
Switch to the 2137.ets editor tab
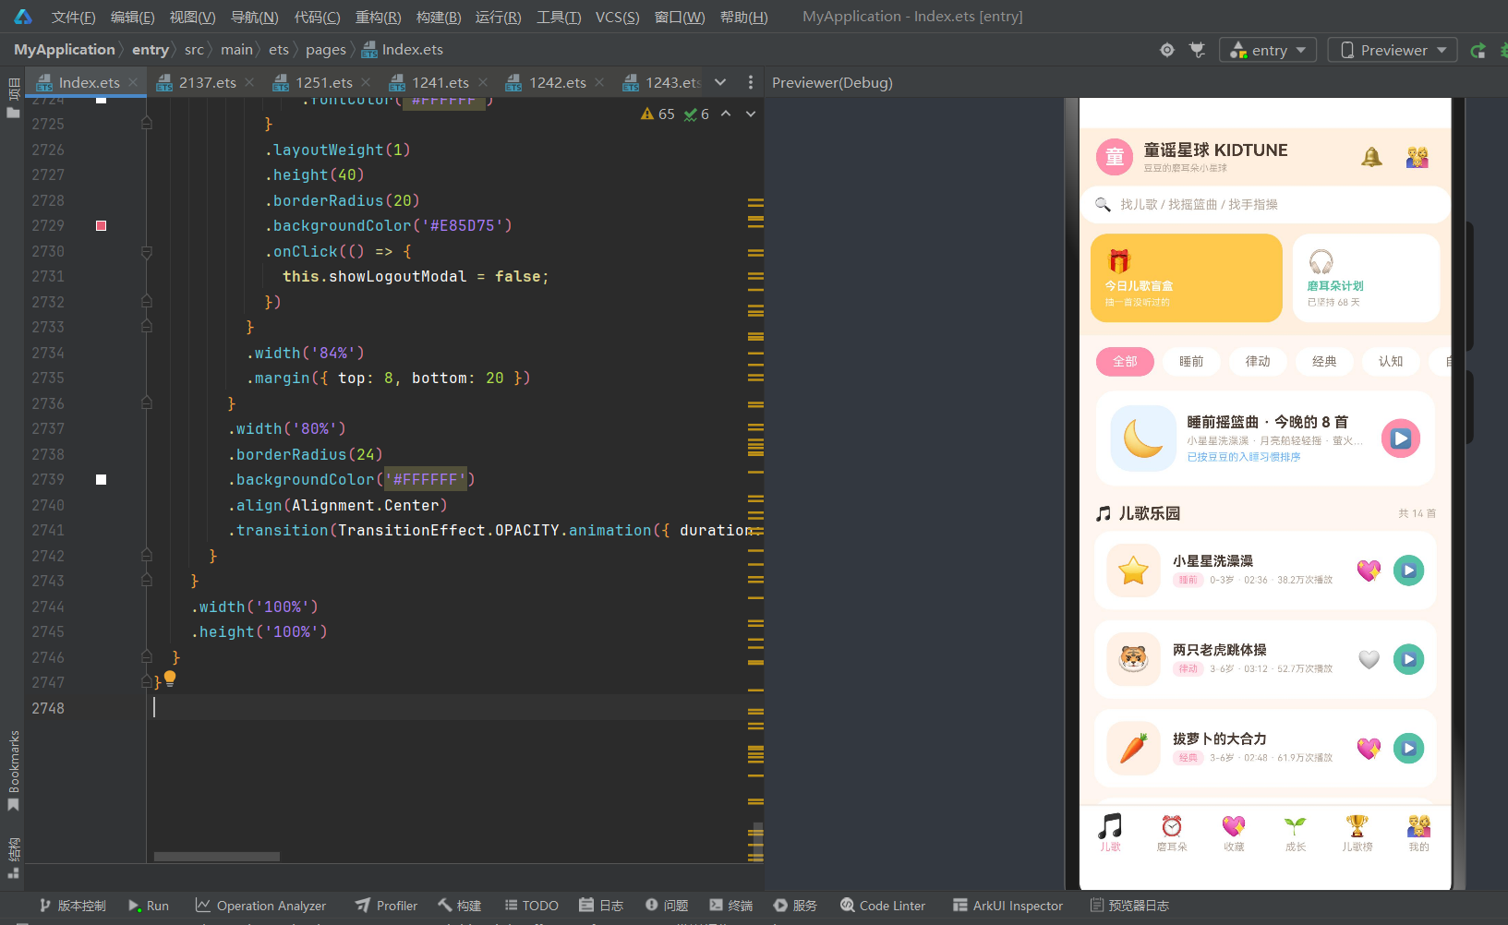point(207,83)
